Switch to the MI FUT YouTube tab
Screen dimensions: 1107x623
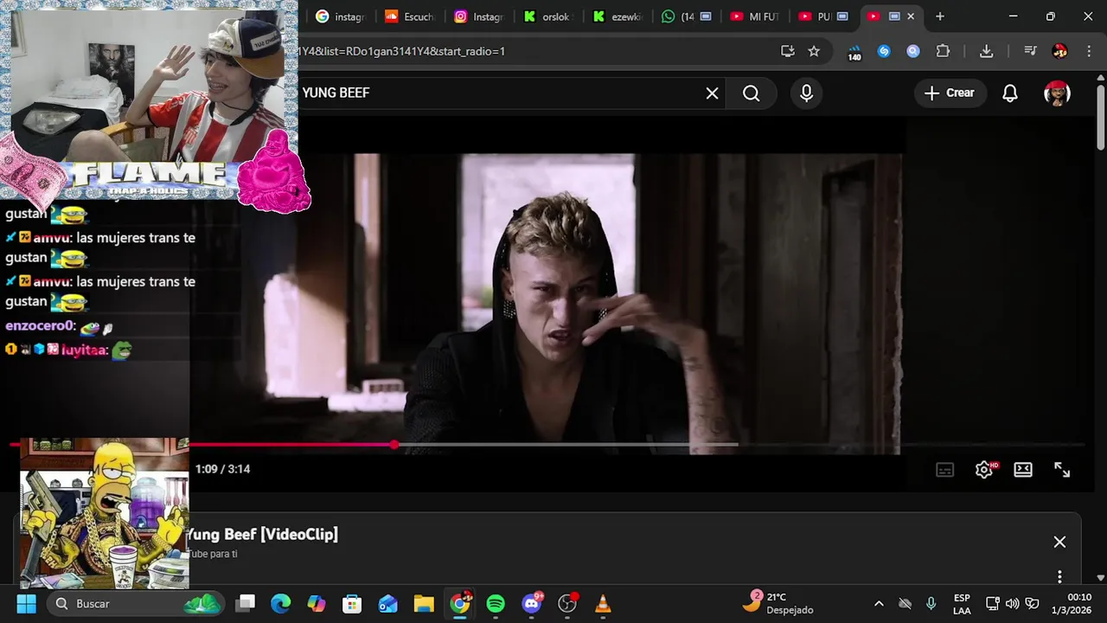click(756, 16)
